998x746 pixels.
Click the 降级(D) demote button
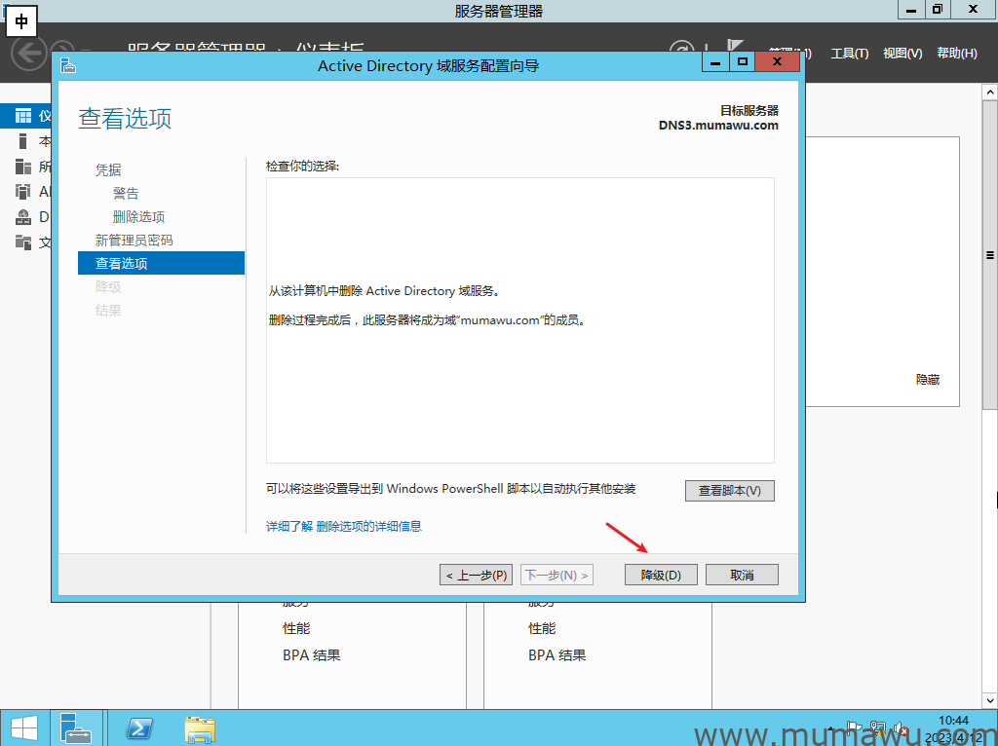click(x=661, y=575)
